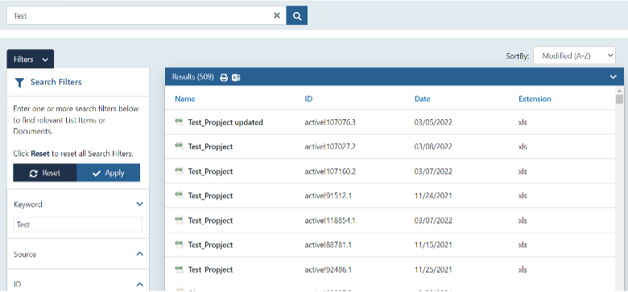Image resolution: width=628 pixels, height=292 pixels.
Task: Click file icon in row active!91512.1
Action: tap(179, 195)
